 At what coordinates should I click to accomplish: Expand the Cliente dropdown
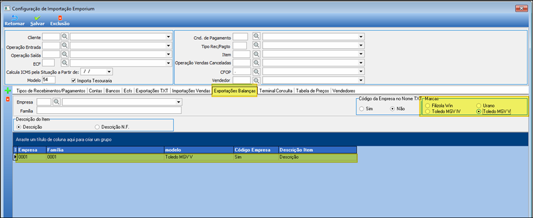tap(168, 37)
